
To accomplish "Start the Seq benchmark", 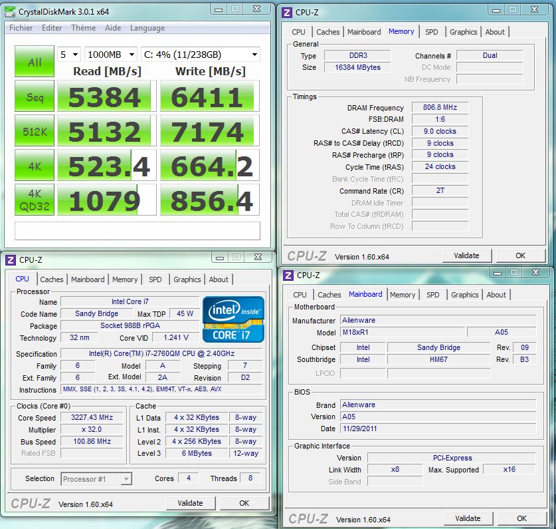I will [x=35, y=96].
